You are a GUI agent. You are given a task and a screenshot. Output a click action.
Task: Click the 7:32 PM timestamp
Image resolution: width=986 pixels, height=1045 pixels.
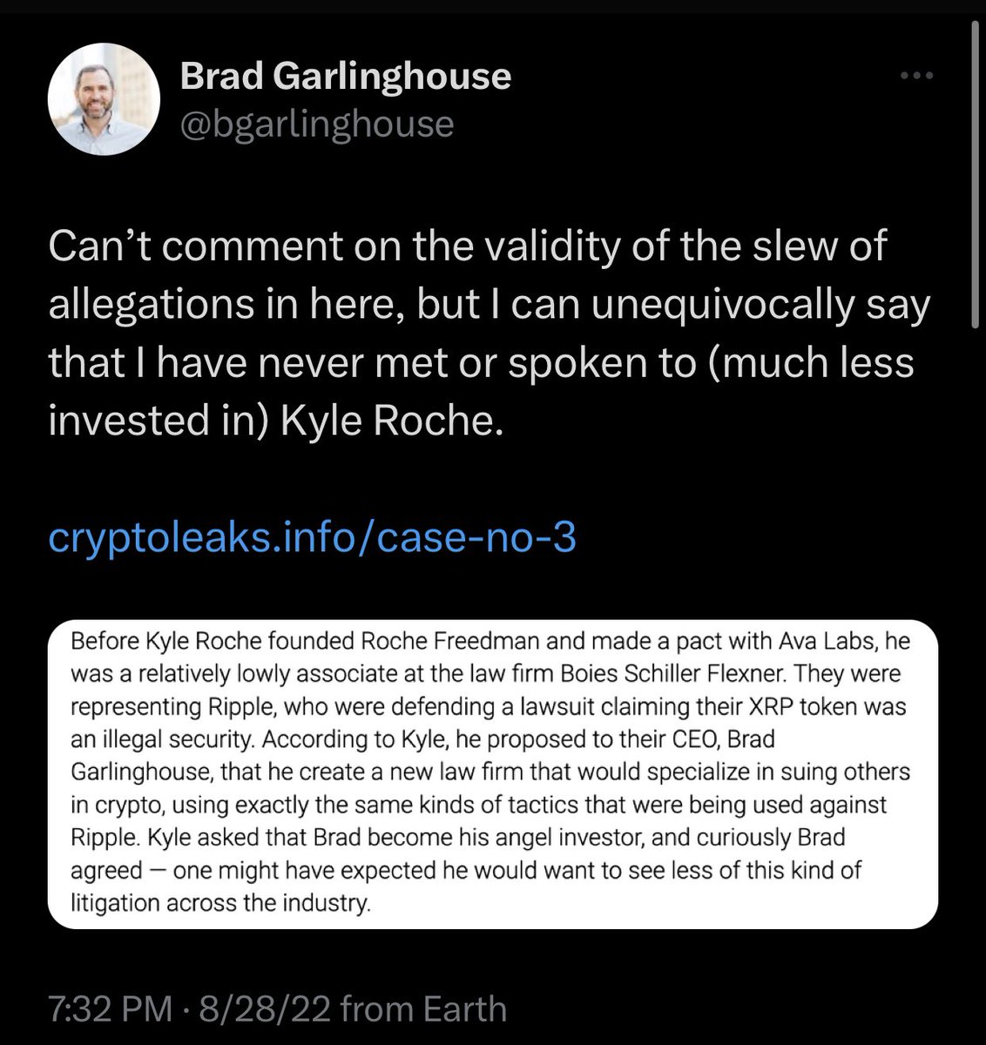click(x=110, y=1009)
